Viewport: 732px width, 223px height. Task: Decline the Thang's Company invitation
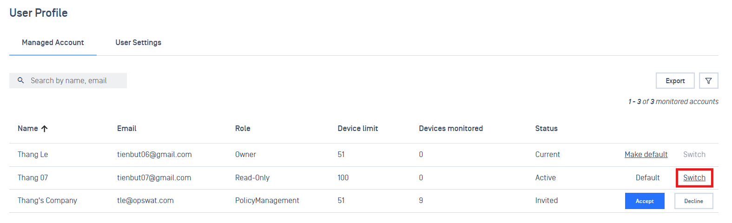(693, 201)
